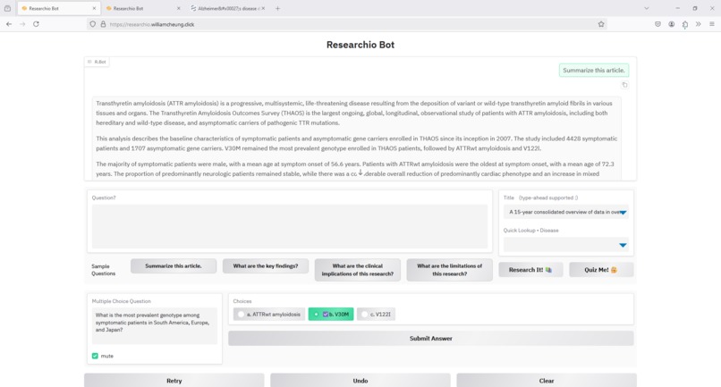Close the Alzheimer's disease tab
This screenshot has width=721, height=387.
pyautogui.click(x=263, y=8)
